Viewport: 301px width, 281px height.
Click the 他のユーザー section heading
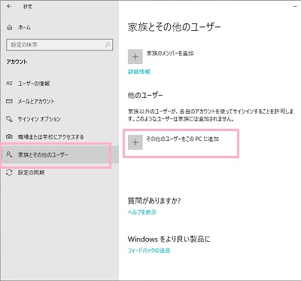145,96
